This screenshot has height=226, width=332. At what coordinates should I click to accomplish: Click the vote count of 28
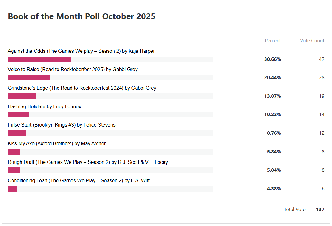pos(321,78)
